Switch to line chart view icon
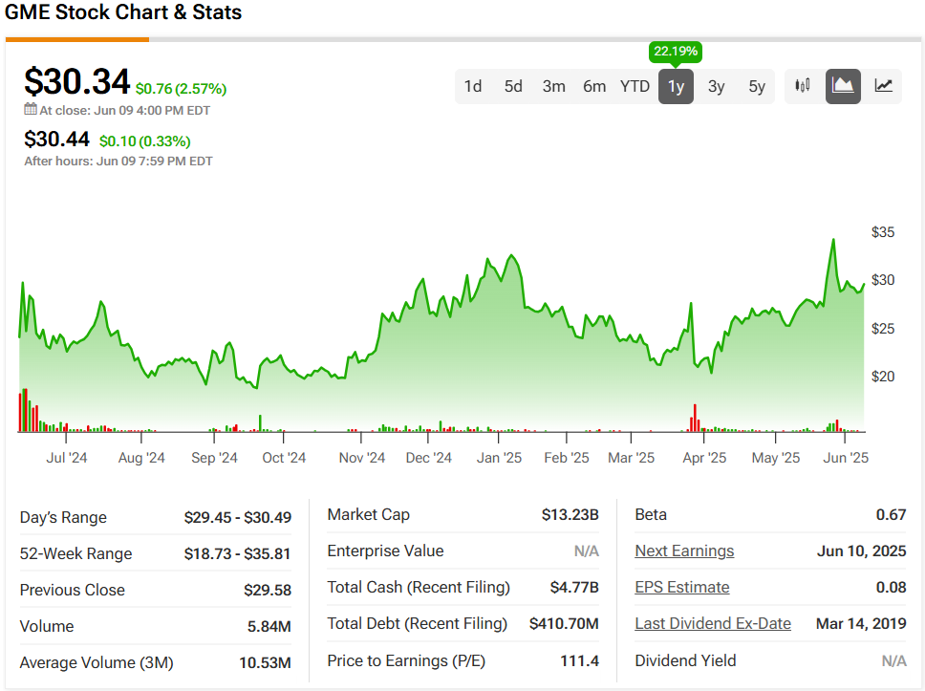925x691 pixels. point(884,86)
